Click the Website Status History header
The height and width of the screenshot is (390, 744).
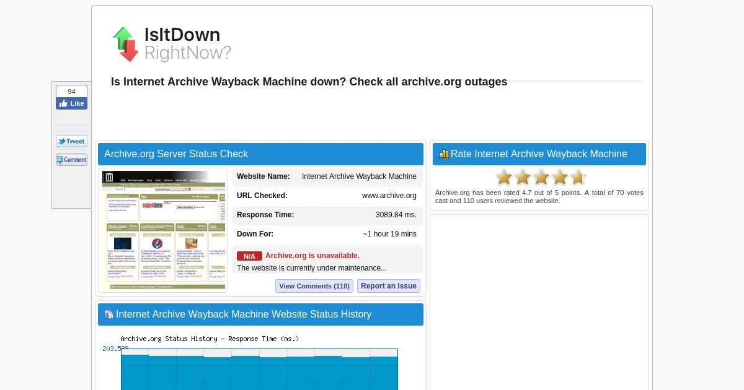[x=260, y=314]
